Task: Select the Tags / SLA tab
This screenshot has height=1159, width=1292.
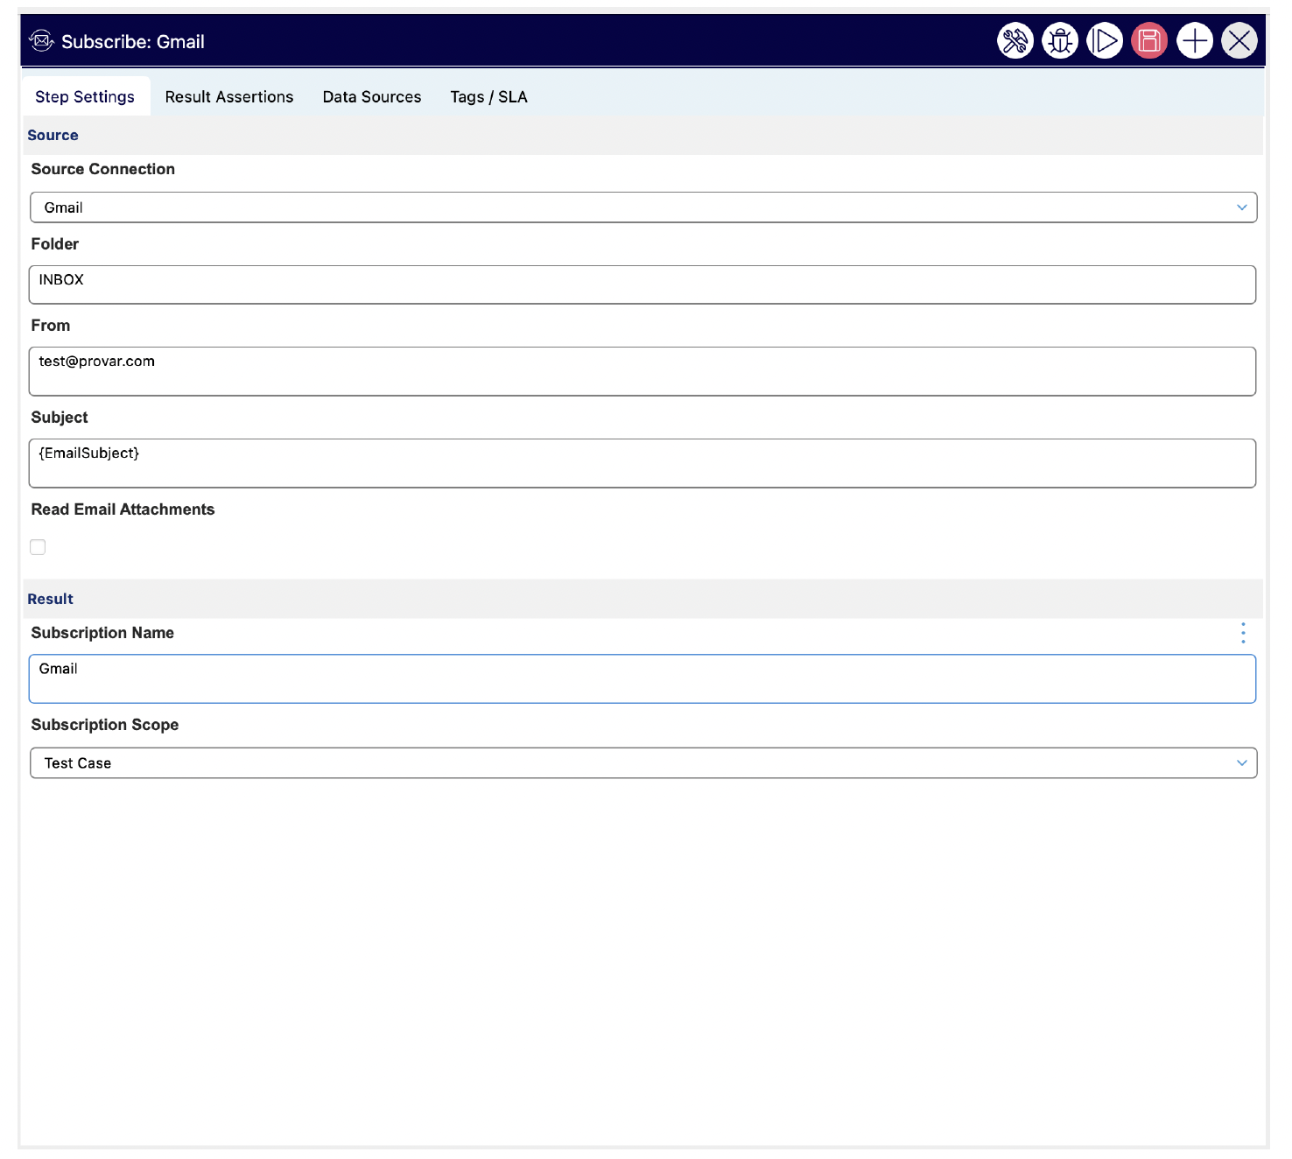Action: [x=488, y=96]
